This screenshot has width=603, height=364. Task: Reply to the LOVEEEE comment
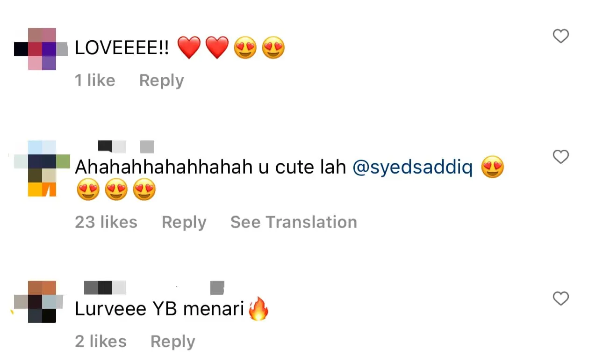click(161, 80)
